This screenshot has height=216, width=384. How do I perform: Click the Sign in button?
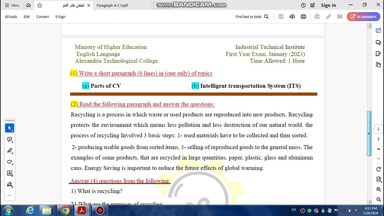328,5
